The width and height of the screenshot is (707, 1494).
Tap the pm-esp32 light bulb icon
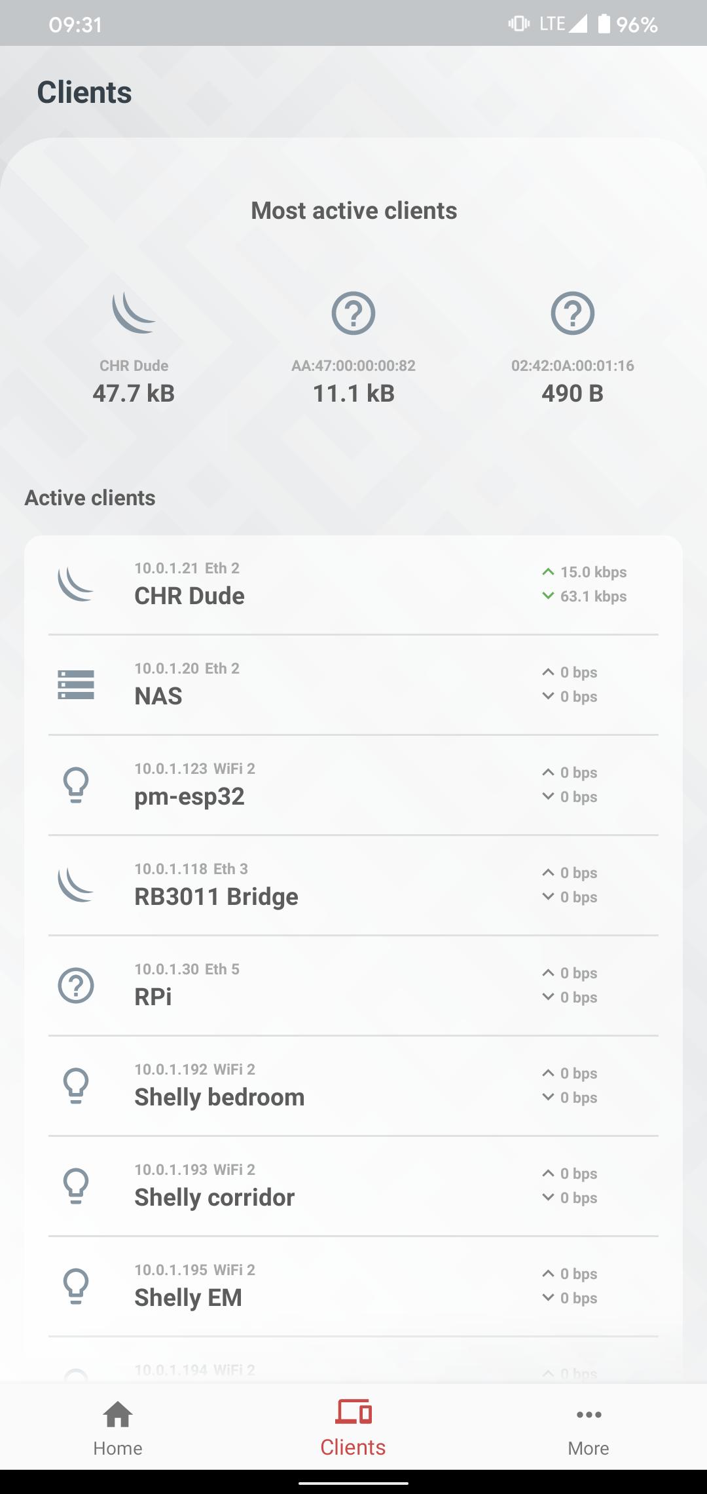point(76,785)
